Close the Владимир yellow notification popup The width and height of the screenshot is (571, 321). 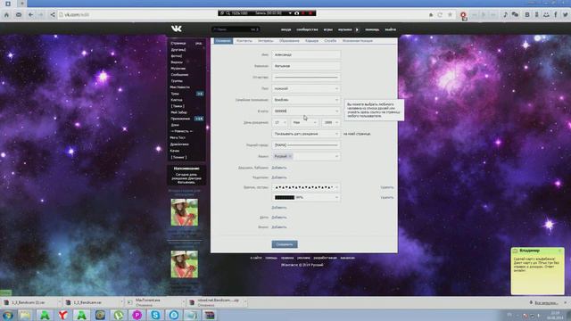560,251
